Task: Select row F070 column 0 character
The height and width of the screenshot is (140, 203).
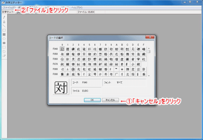Action: tap(62, 64)
